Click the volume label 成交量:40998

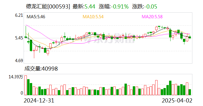pos(41,69)
